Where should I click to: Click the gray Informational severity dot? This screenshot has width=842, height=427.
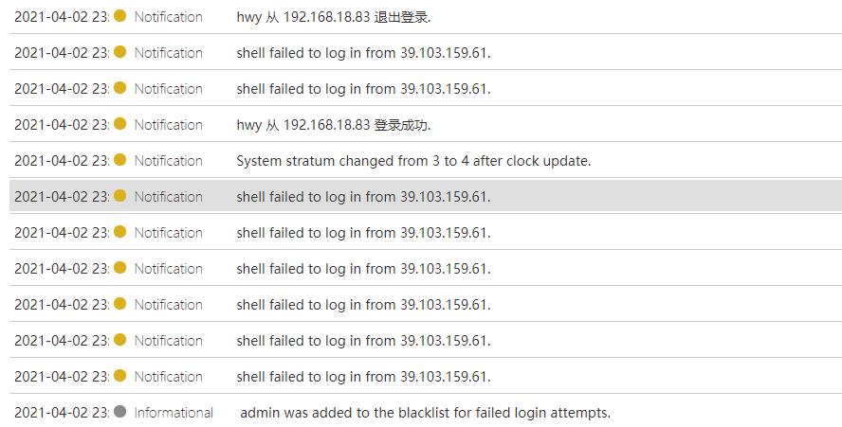pyautogui.click(x=119, y=412)
